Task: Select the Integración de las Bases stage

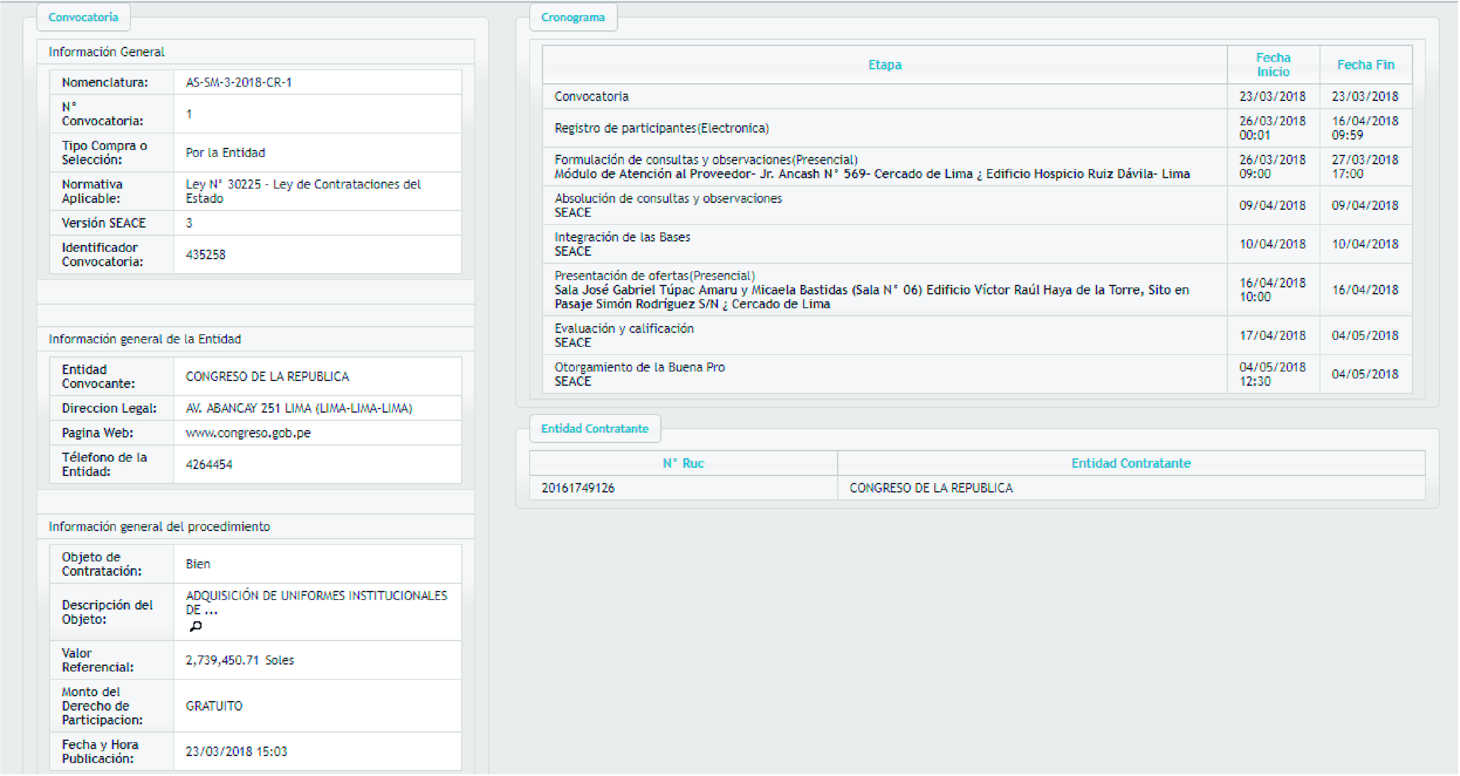Action: point(622,237)
